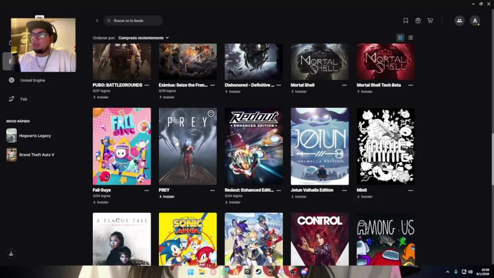Open the sort dropdown Comprado recientemente
The height and width of the screenshot is (278, 494).
click(x=143, y=38)
